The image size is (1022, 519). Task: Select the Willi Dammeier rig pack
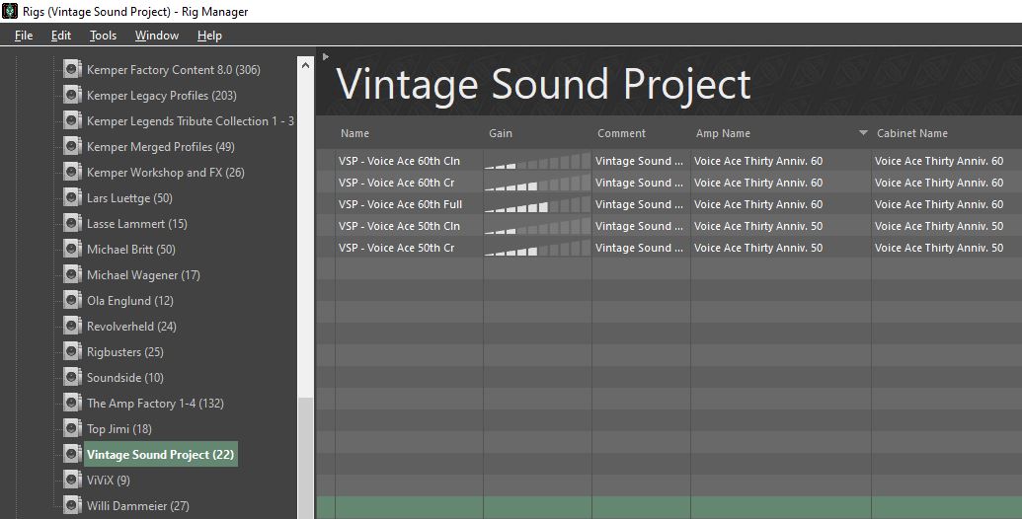pyautogui.click(x=137, y=505)
